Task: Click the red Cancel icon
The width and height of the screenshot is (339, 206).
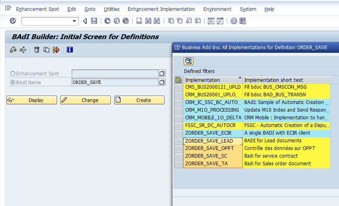Action: click(126, 21)
